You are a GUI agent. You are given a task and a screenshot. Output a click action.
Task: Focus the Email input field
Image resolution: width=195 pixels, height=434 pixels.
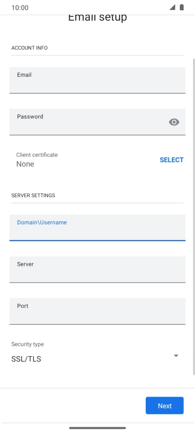pos(97,80)
